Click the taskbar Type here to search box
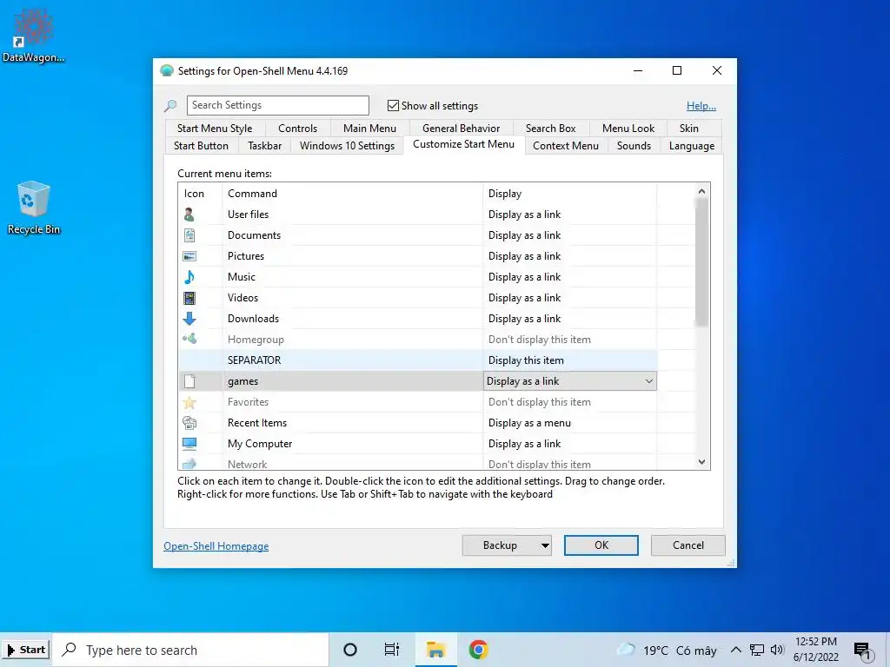Viewport: 890px width, 667px height. [190, 650]
